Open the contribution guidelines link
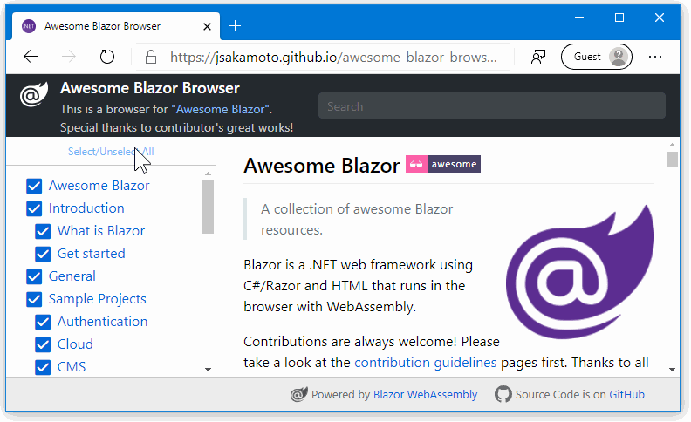 tap(425, 363)
